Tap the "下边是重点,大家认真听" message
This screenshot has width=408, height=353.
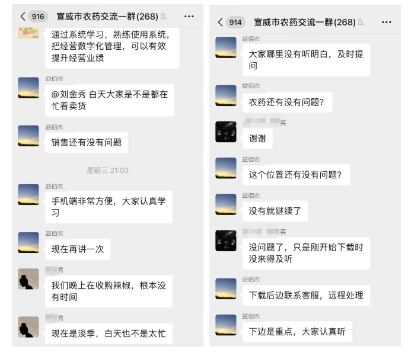(x=297, y=332)
